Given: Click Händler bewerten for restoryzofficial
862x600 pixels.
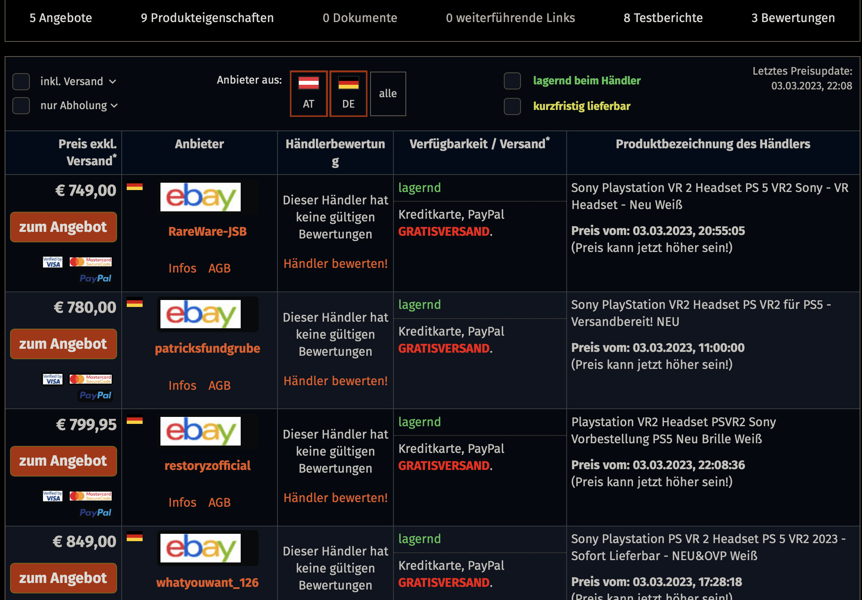Looking at the screenshot, I should 335,498.
